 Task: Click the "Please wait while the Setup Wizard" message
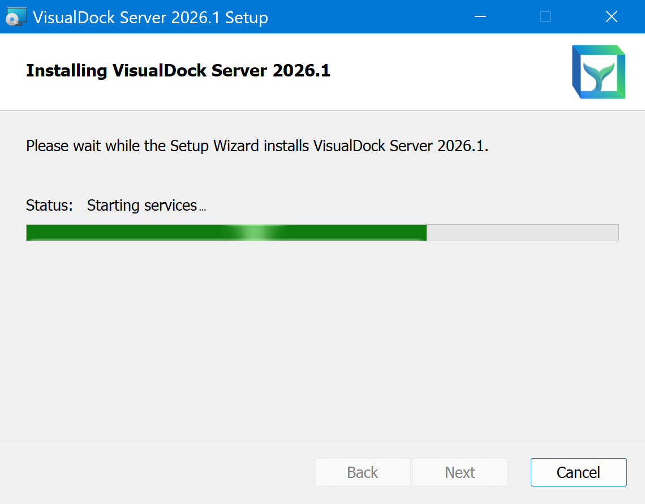tap(257, 146)
